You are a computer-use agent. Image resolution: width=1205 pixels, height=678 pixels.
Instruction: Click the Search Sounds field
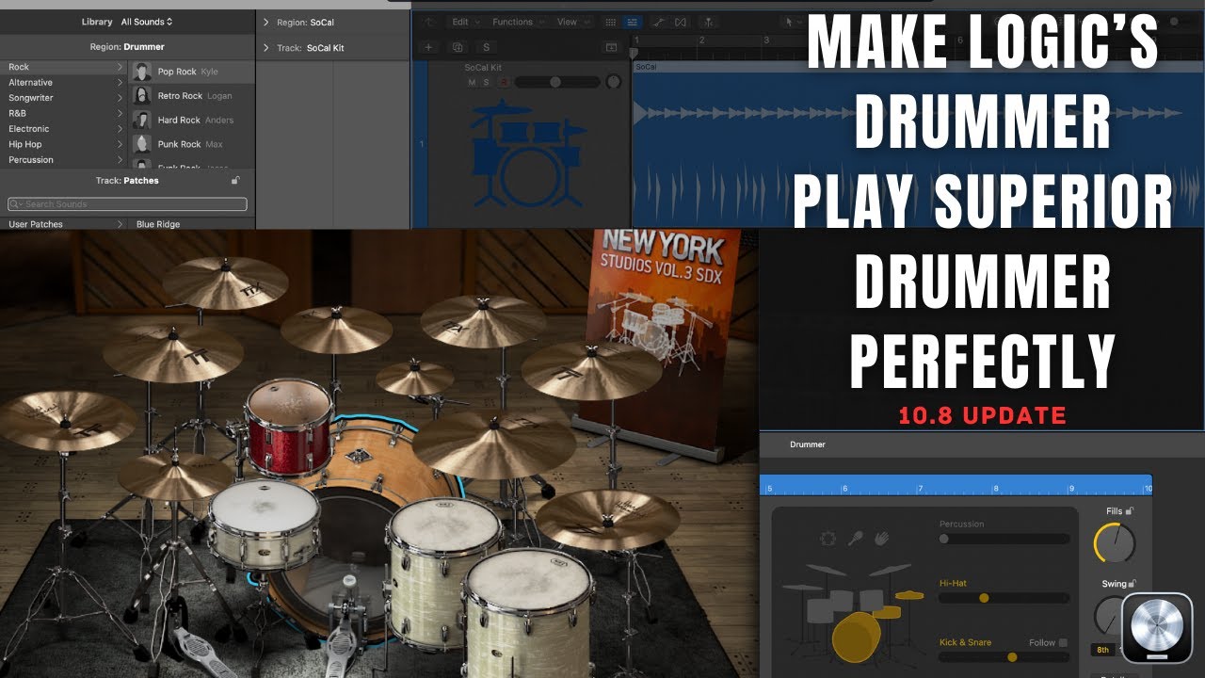[x=128, y=204]
